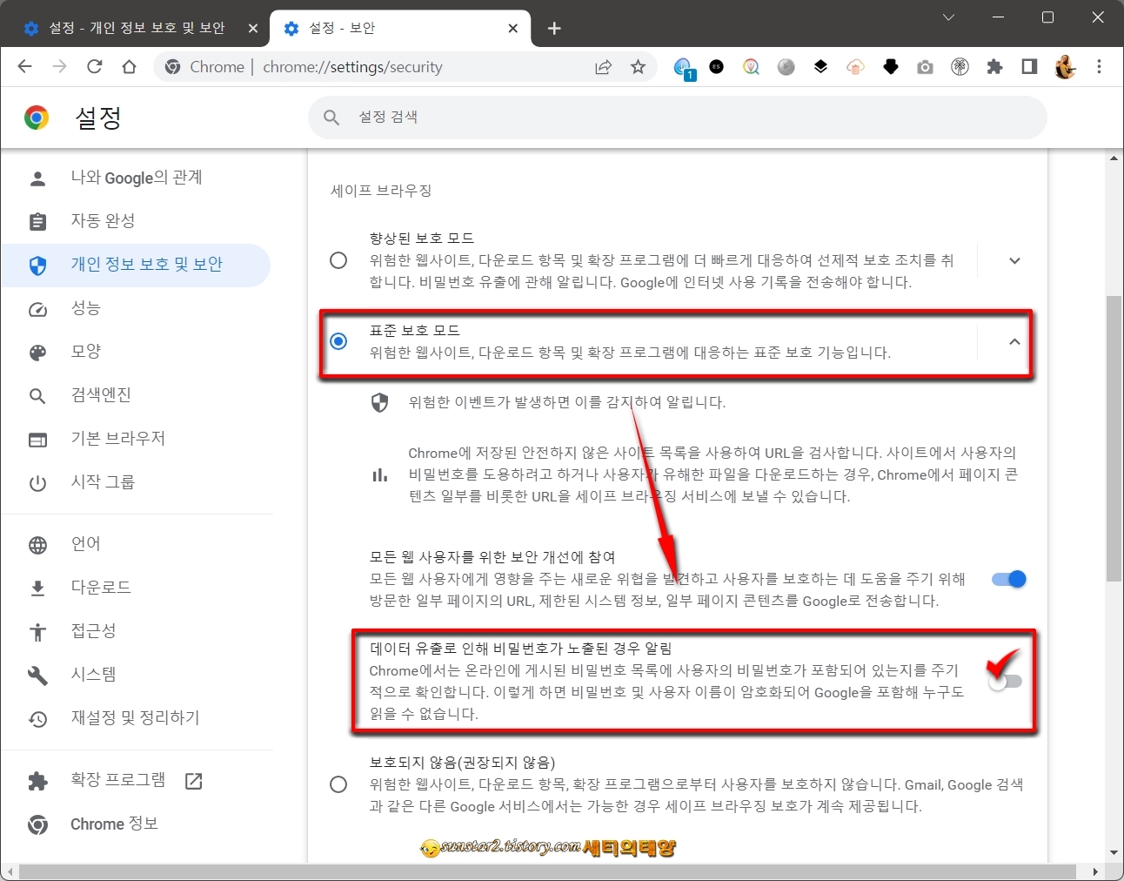Open the side panel icon
The height and width of the screenshot is (881, 1124).
click(1029, 66)
